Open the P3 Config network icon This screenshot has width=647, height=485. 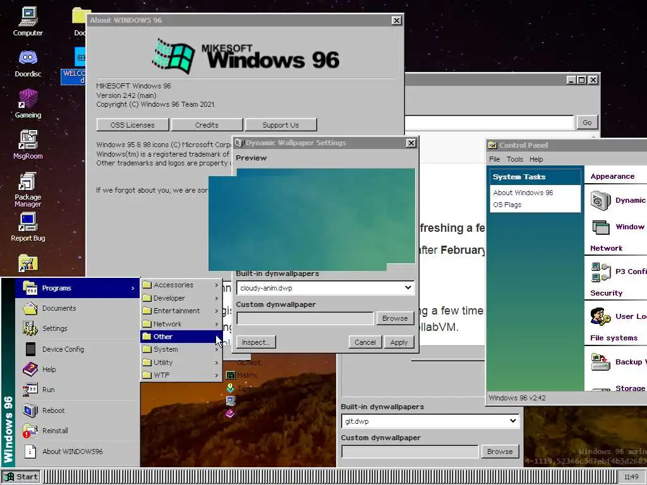click(600, 272)
